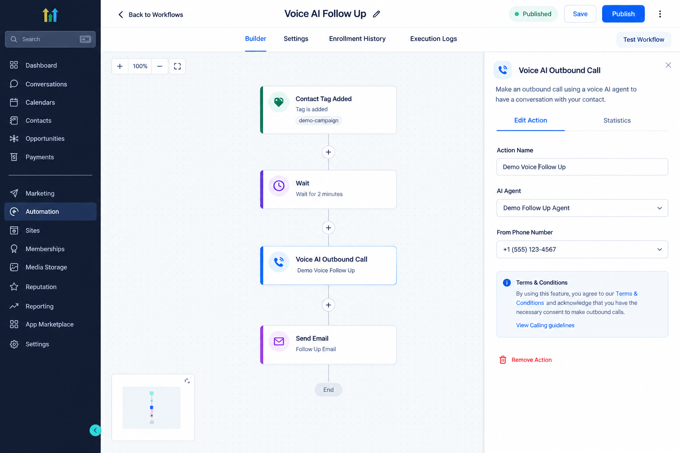Open the View Calling guidelines link
The height and width of the screenshot is (453, 680).
pyautogui.click(x=545, y=325)
